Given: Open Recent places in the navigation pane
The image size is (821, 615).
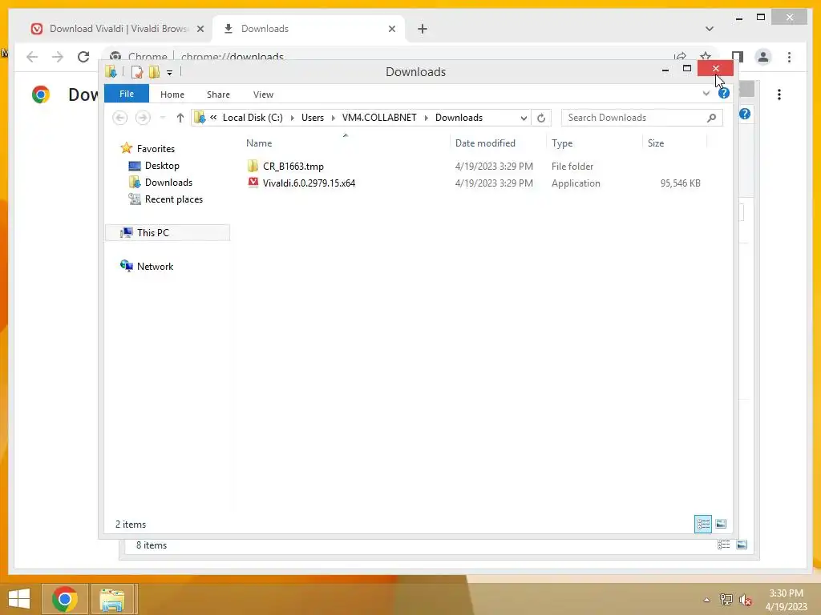Looking at the screenshot, I should click(x=173, y=199).
